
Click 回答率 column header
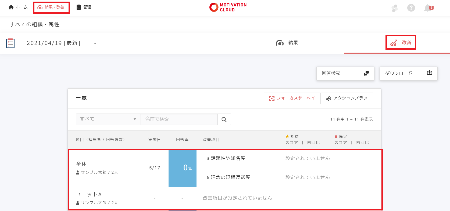[x=182, y=140]
